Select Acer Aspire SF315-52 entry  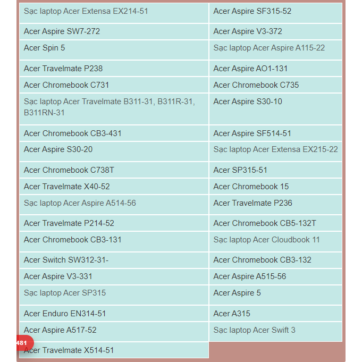click(252, 11)
